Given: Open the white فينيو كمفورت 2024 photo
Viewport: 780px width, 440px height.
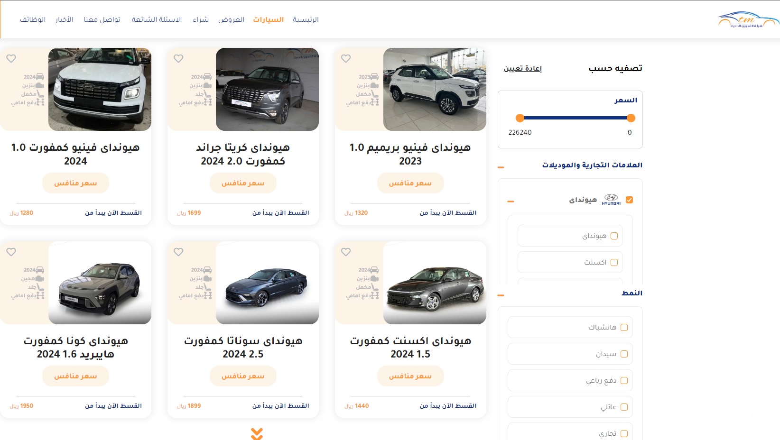Looking at the screenshot, I should pyautogui.click(x=100, y=89).
